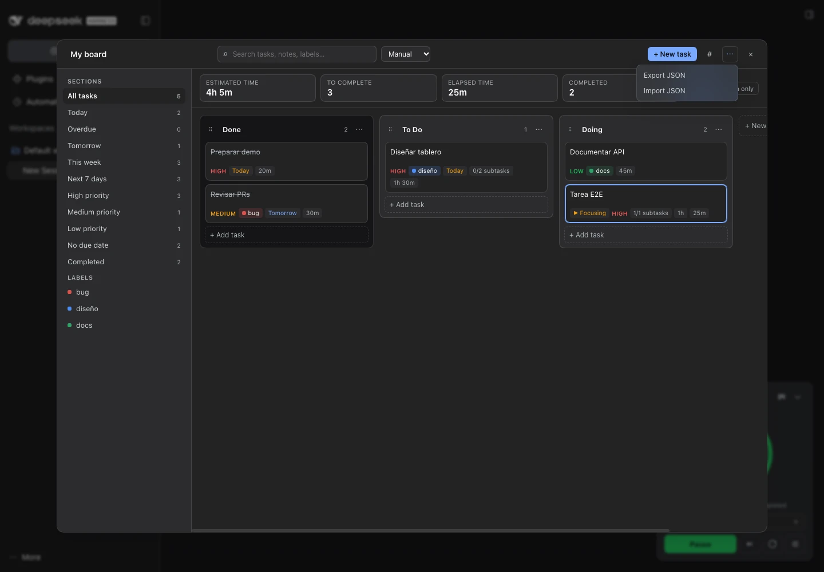Select the Tomorrow section in sidebar
Screen dimensions: 824x572
tap(124, 146)
